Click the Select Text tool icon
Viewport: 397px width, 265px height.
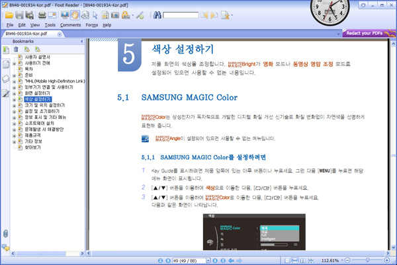105,15
